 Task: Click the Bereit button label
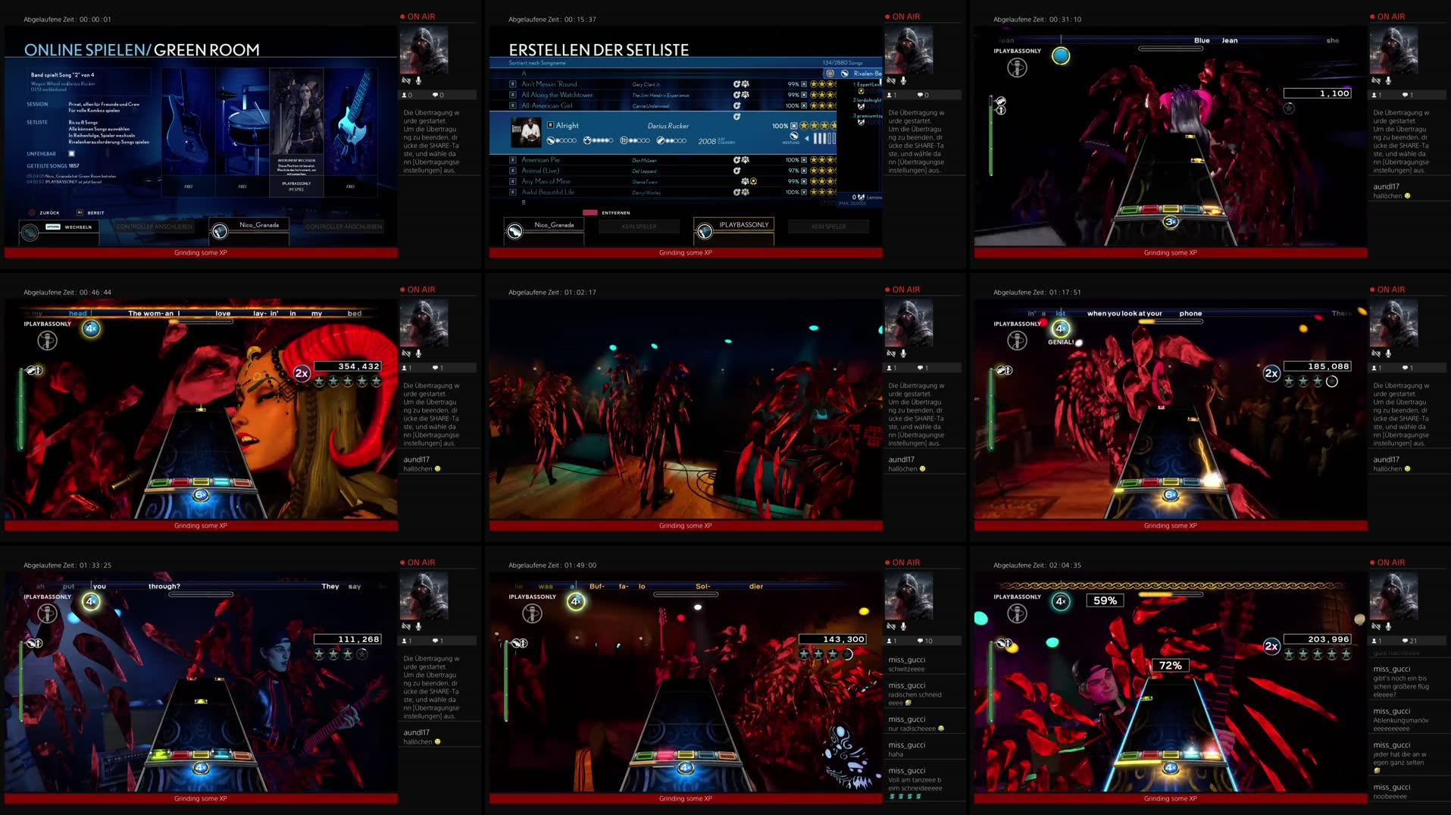pos(95,213)
